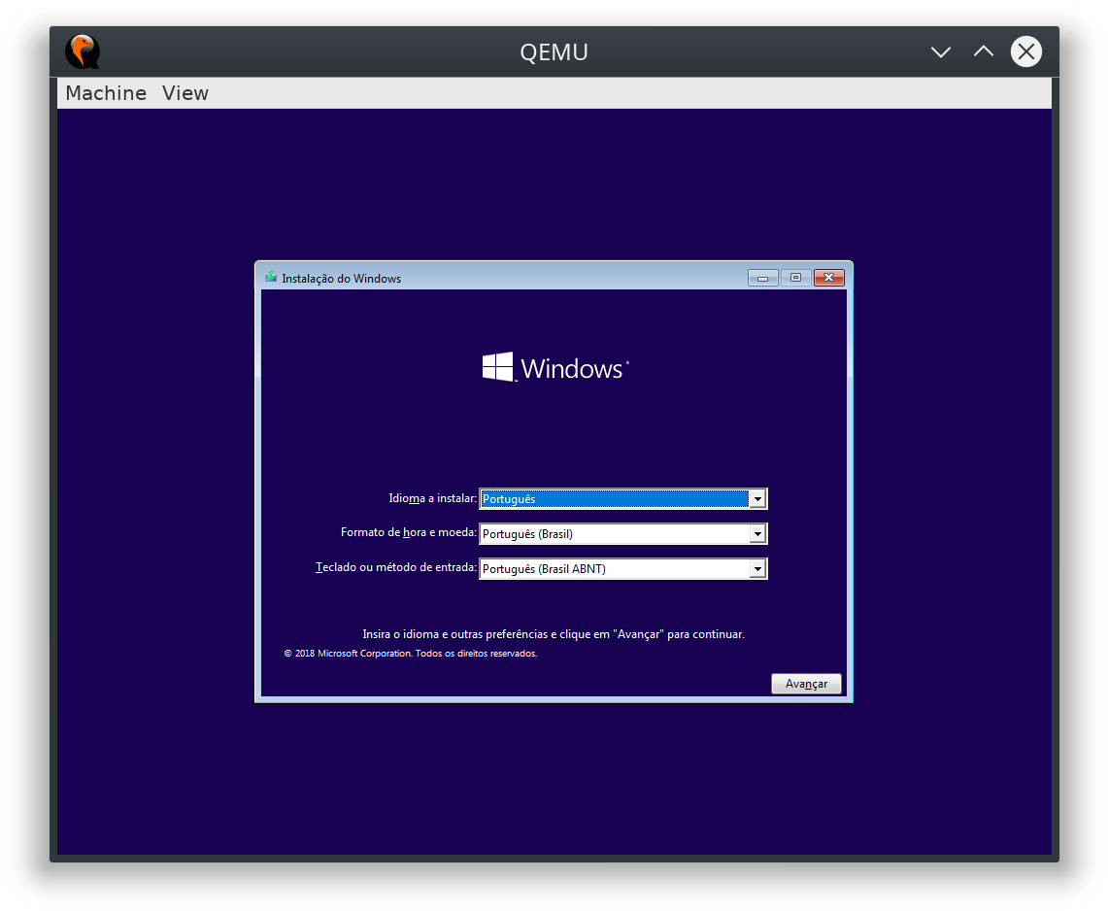This screenshot has width=1108, height=911.
Task: Click the 2018 Microsoft Corporation copyright text
Action: [x=411, y=653]
